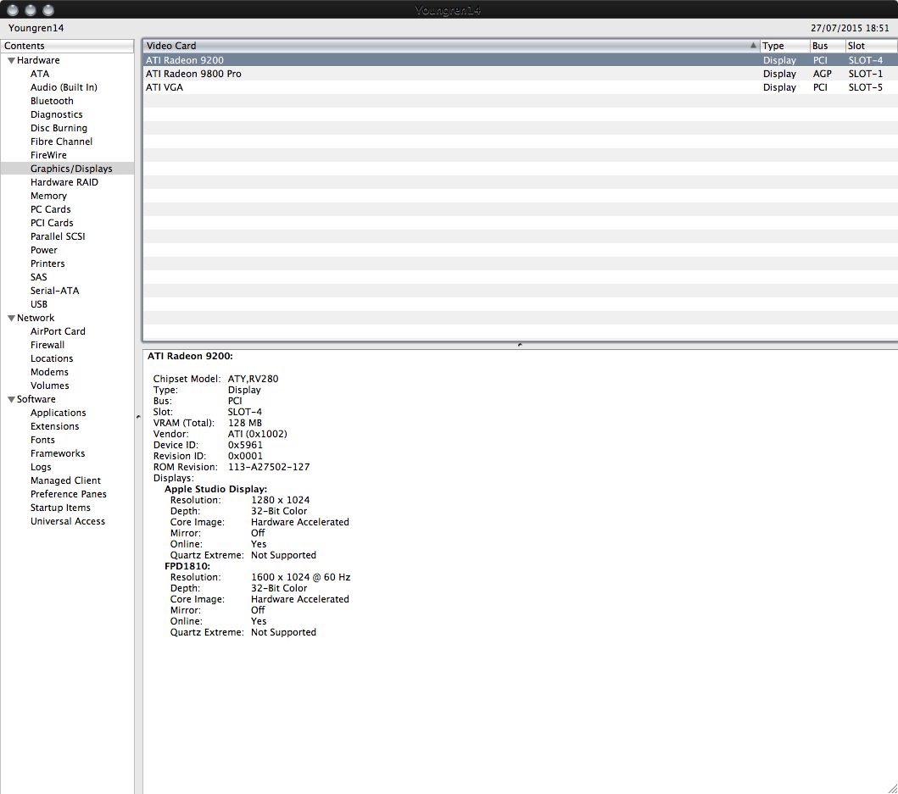The width and height of the screenshot is (898, 794).
Task: Sort by the Video Card column header
Action: coord(451,46)
